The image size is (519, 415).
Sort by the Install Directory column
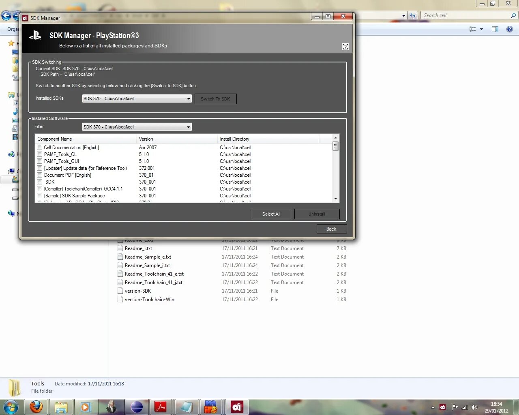click(268, 139)
